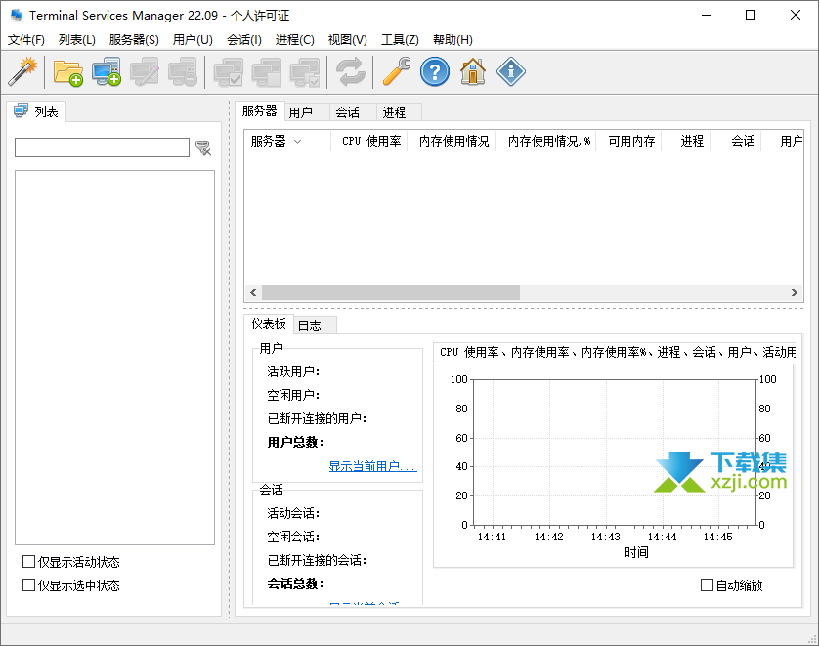Click the server table horizontal scrollbar thumb
Screen dimensions: 819x646
tap(391, 292)
